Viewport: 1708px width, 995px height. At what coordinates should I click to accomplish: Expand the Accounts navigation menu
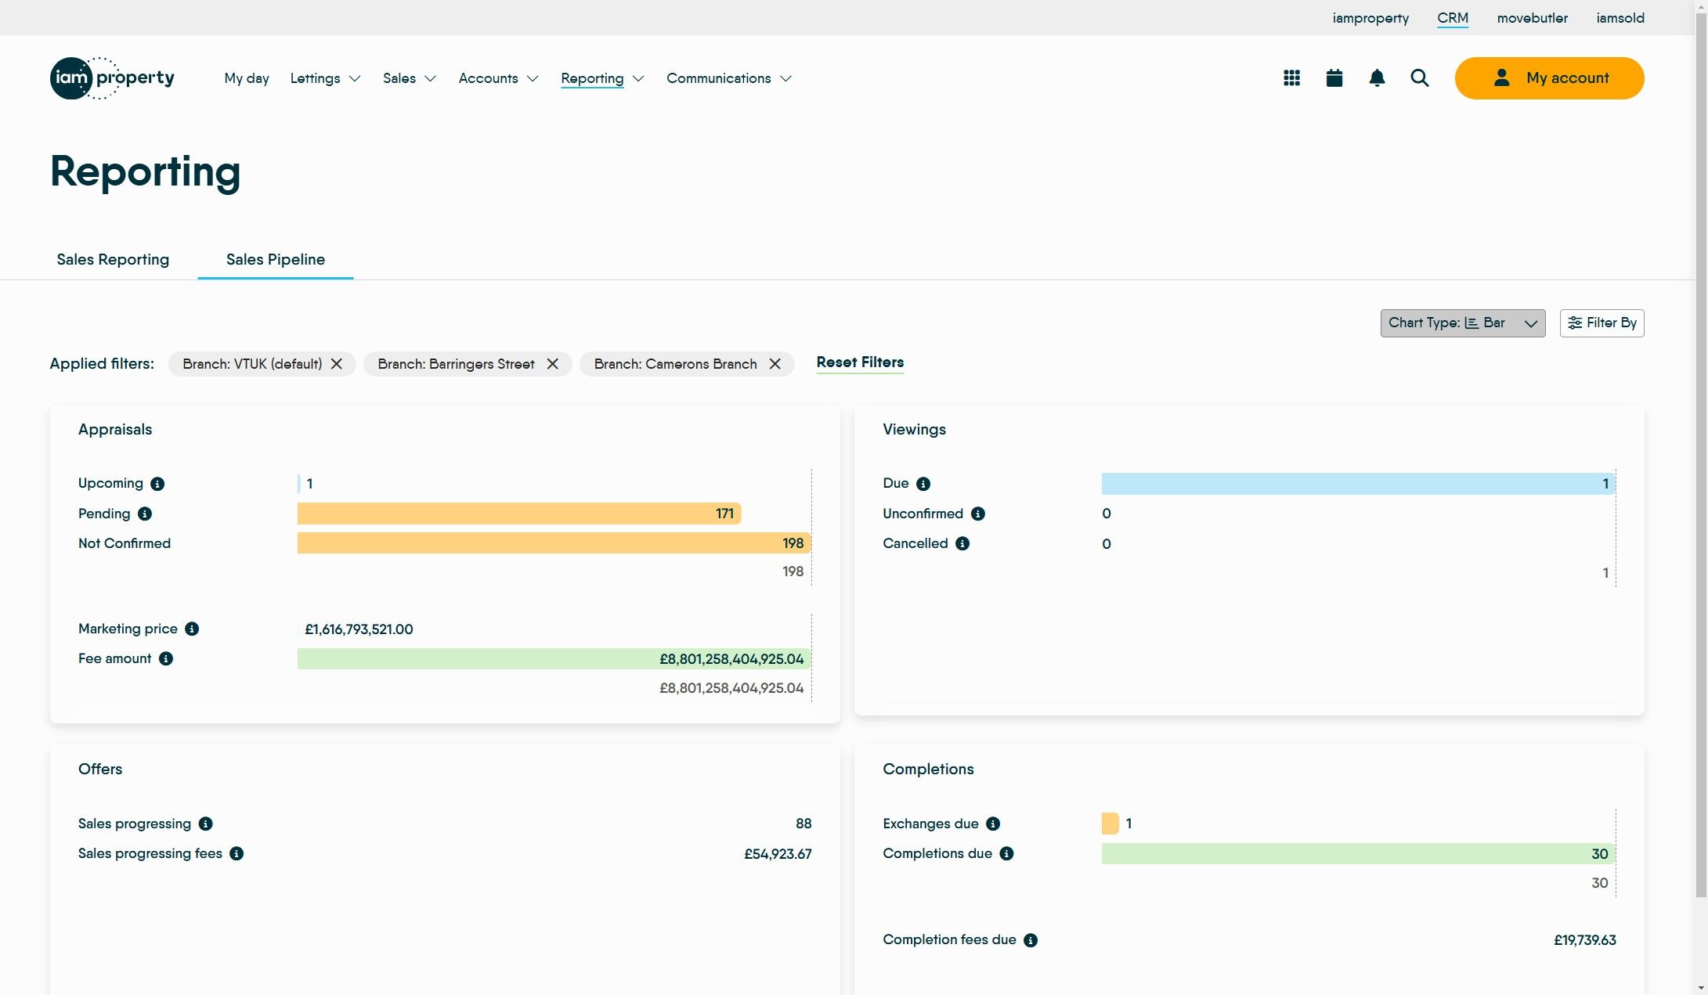(x=498, y=78)
